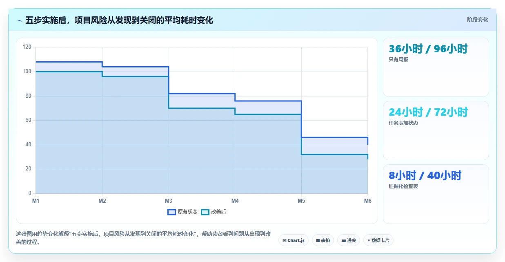Click the M6 axis label
This screenshot has height=262, width=505.
click(x=367, y=201)
